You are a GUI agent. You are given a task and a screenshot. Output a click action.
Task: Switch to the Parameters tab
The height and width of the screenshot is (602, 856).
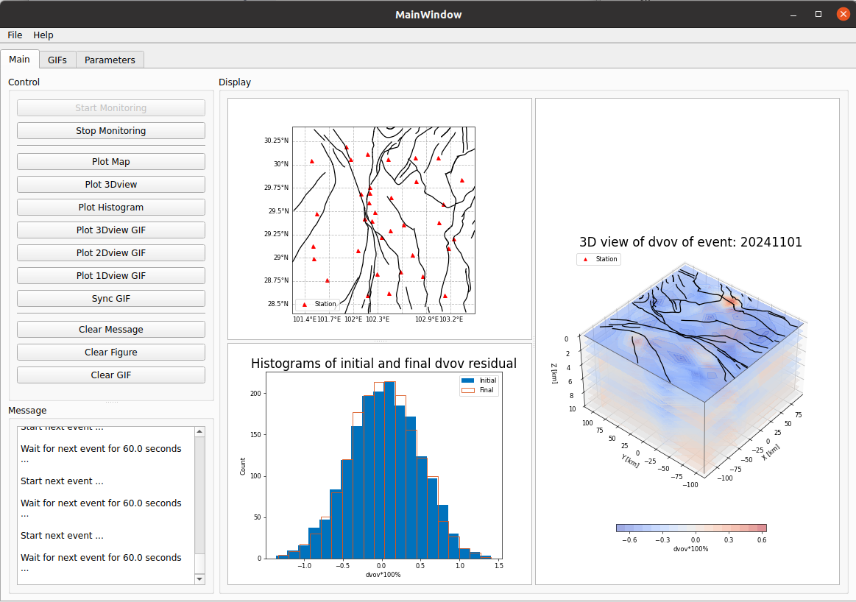[x=110, y=60]
